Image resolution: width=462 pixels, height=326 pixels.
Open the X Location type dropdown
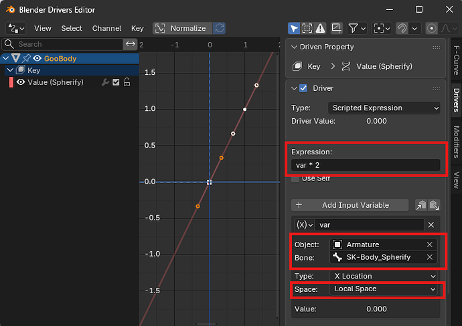click(x=384, y=276)
